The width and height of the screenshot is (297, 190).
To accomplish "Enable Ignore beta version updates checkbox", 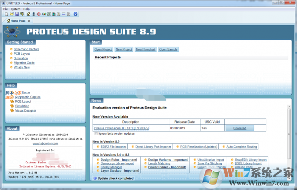I will (x=96, y=134).
